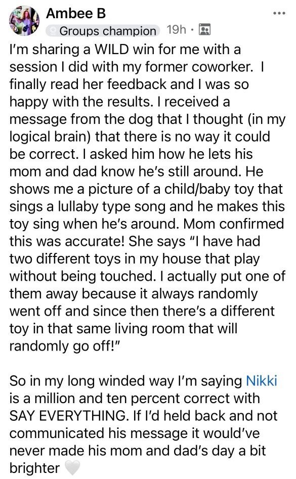Click the phrase 'SAY EVERYTHING' in the post

pyautogui.click(x=67, y=416)
